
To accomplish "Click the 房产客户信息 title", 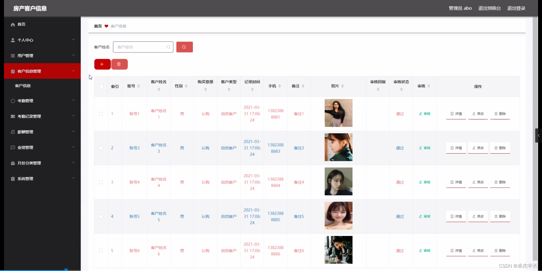I will tap(30, 8).
